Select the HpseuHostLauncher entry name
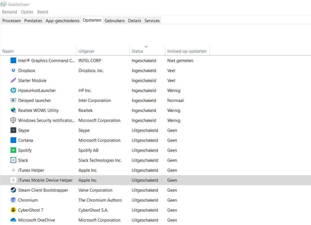 (37, 91)
